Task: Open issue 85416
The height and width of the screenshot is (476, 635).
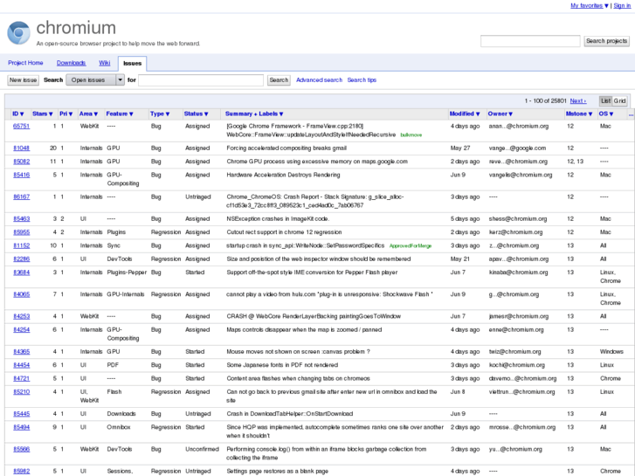Action: point(22,175)
